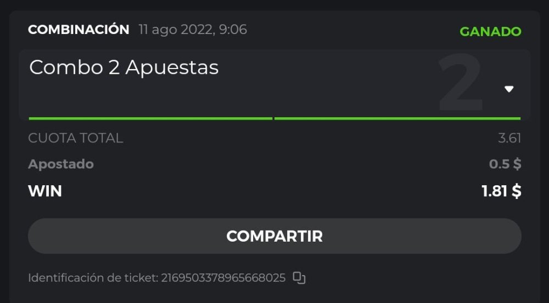
Task: Click the ticket number 2169503378965668025
Action: pyautogui.click(x=223, y=278)
